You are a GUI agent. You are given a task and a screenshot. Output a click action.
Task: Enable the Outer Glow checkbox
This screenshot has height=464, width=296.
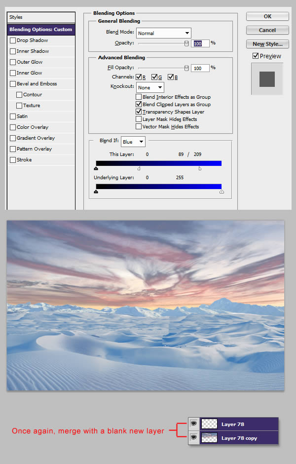[x=13, y=62]
